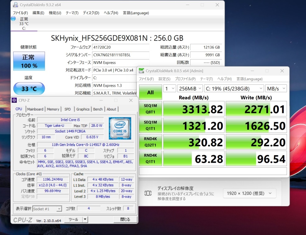Viewport: 306px width, 235px height.
Task: Click the 回転数 field showing ---- (SSD)
Action: coord(206,62)
